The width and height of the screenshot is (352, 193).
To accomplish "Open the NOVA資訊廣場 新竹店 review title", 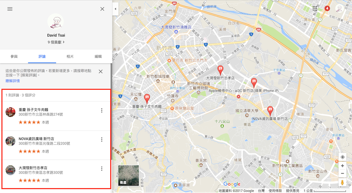I will pos(36,139).
